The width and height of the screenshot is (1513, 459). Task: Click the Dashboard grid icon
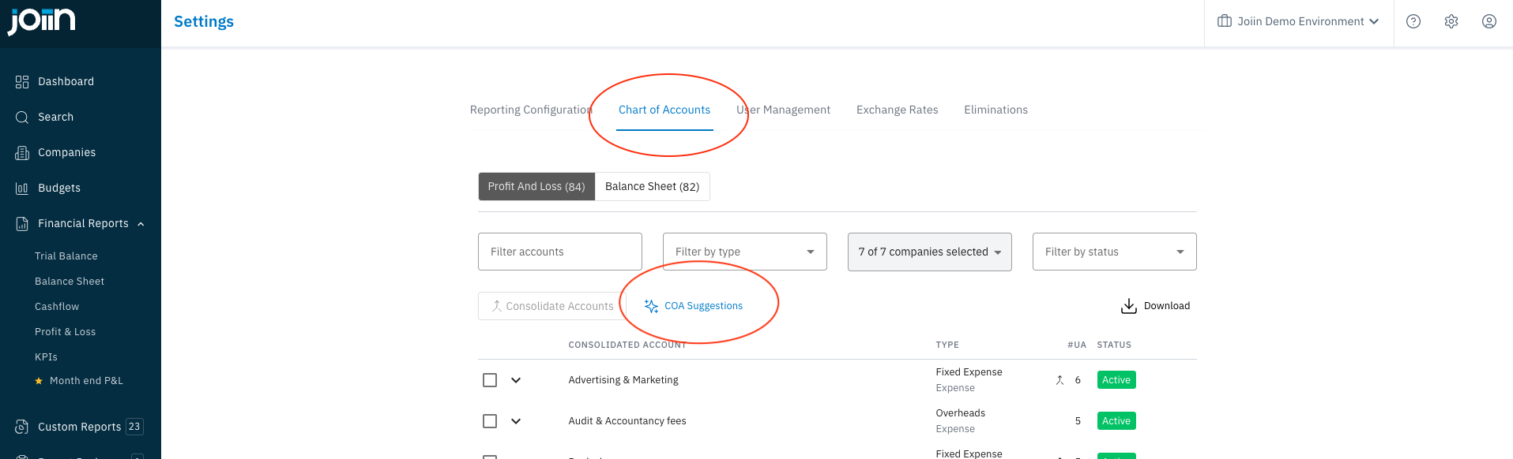[x=22, y=81]
